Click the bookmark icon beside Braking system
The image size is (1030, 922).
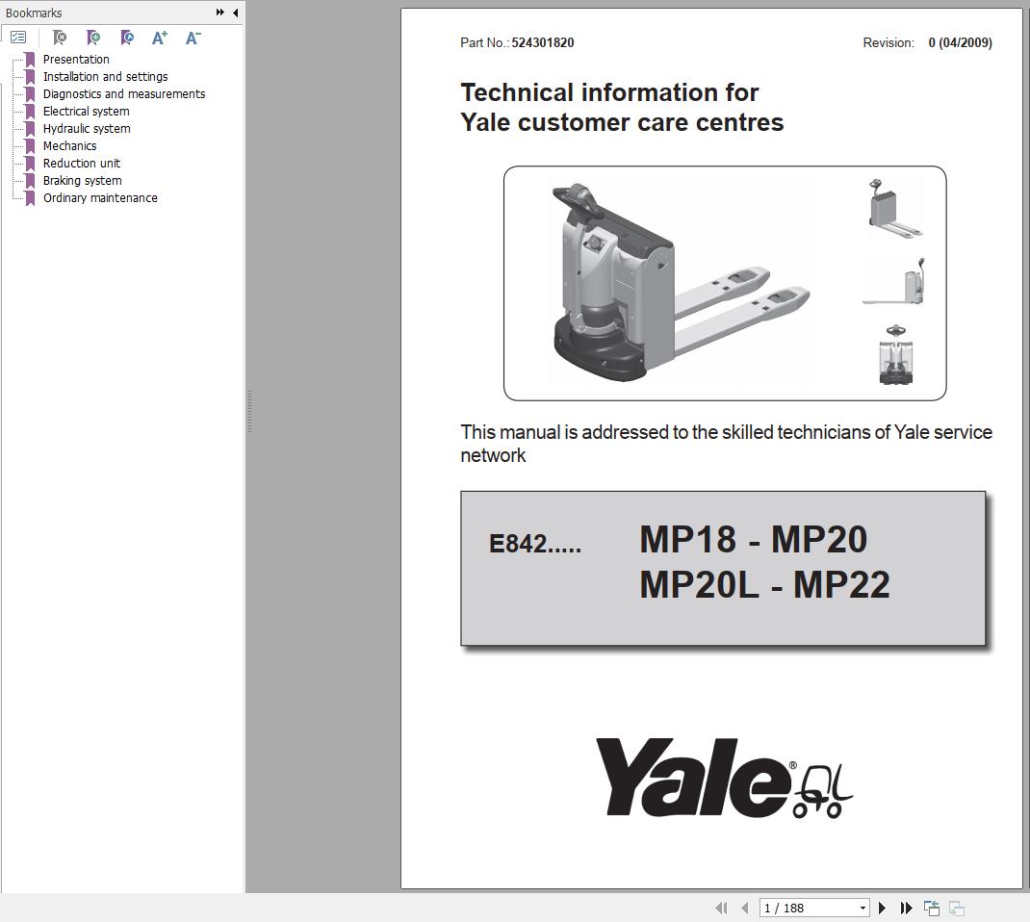pos(30,181)
